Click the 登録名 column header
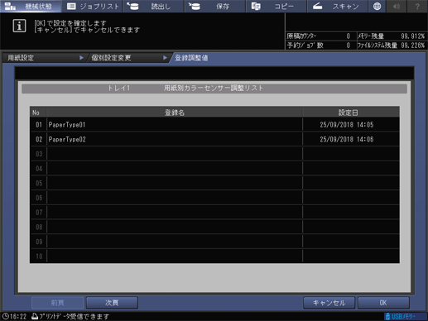 coord(175,113)
